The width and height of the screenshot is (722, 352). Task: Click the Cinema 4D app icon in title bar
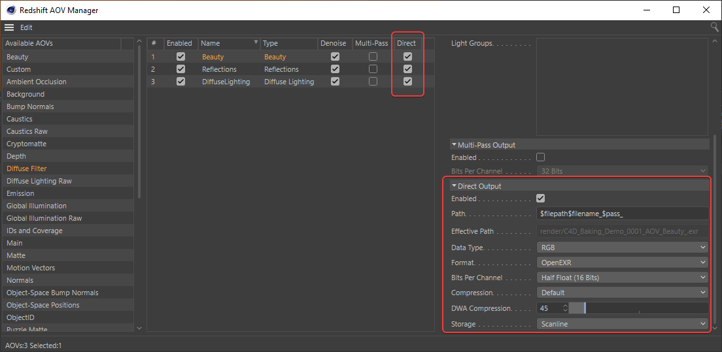click(10, 10)
